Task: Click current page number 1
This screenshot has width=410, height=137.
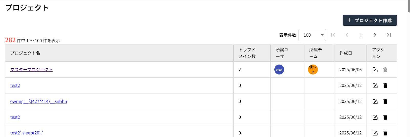Action: click(361, 35)
